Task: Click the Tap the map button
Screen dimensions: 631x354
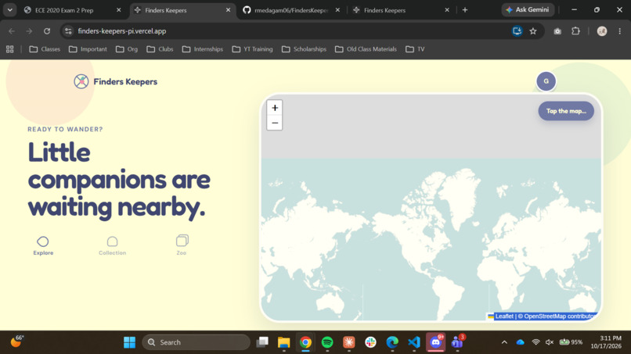Action: 566,111
